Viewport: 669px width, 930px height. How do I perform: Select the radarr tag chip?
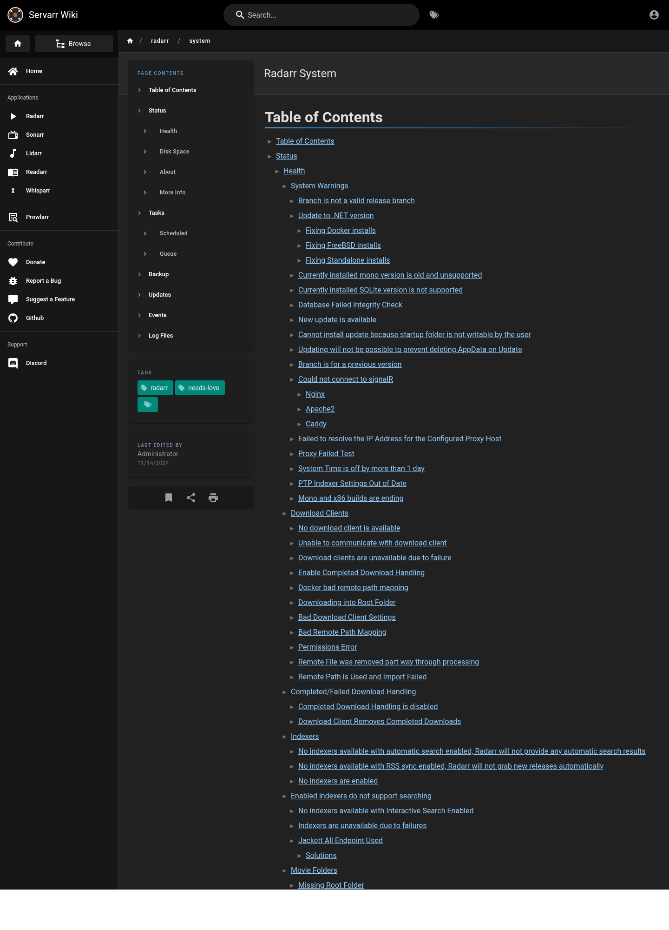[x=155, y=388]
